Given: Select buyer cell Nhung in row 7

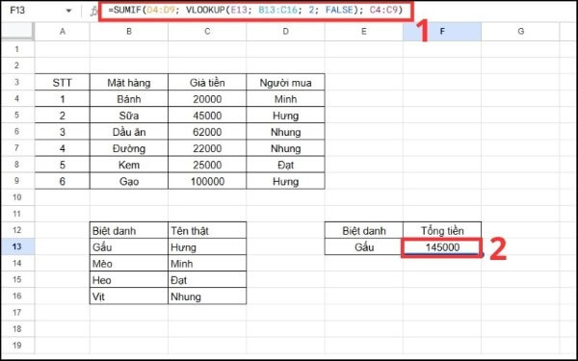Looking at the screenshot, I should [286, 148].
